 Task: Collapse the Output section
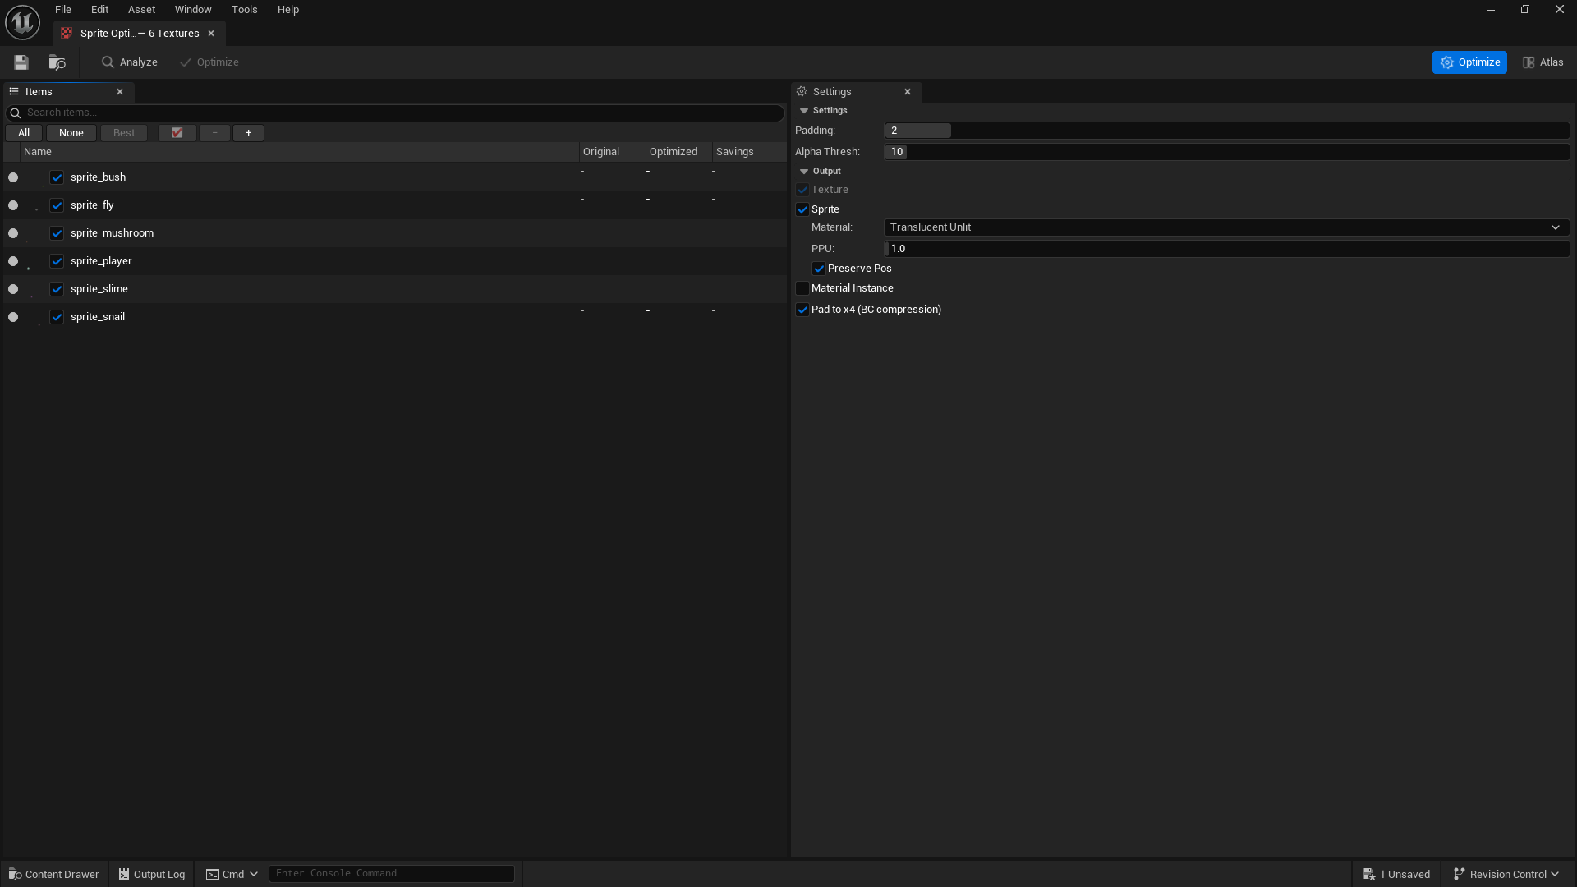(x=804, y=172)
